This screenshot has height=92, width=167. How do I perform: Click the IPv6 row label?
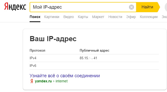pyautogui.click(x=33, y=66)
